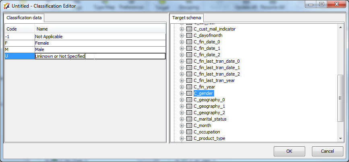Expand the C_gender tree node
The width and height of the screenshot is (349, 162).
pos(182,93)
